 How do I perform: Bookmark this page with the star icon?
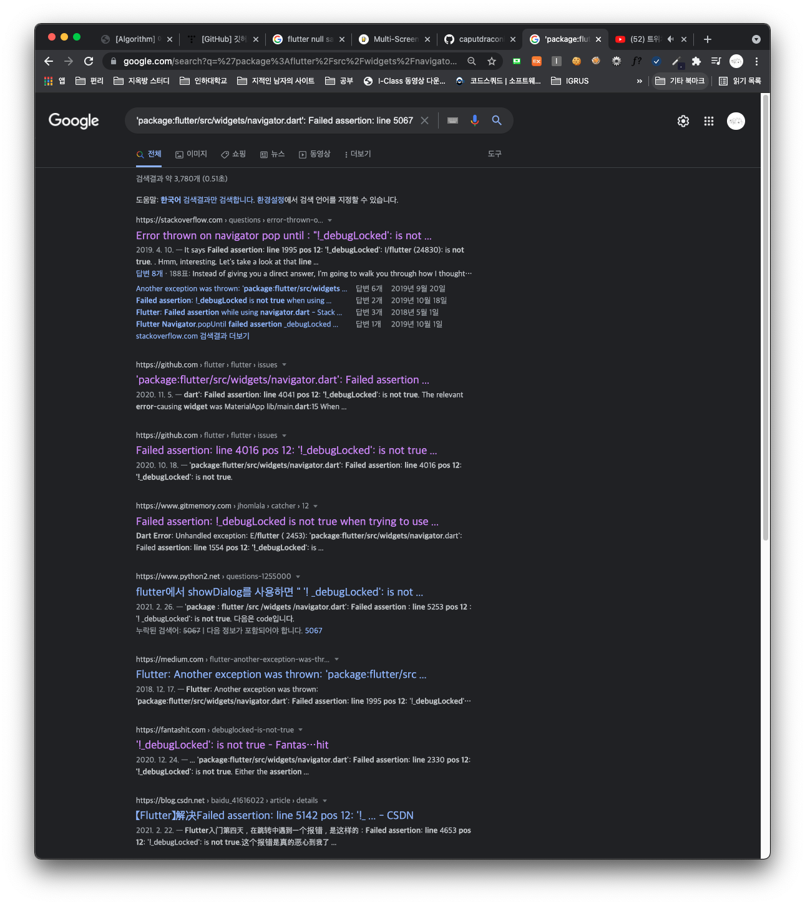[492, 61]
